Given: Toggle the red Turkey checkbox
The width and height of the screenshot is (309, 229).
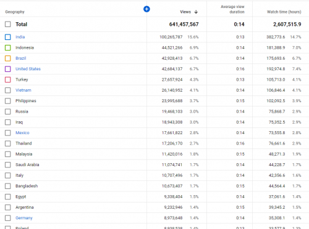Looking at the screenshot, I should pos(8,79).
